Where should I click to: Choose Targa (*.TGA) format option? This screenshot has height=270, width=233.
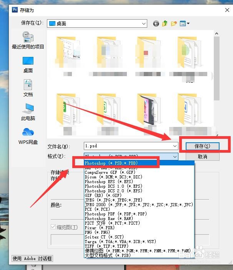139,242
